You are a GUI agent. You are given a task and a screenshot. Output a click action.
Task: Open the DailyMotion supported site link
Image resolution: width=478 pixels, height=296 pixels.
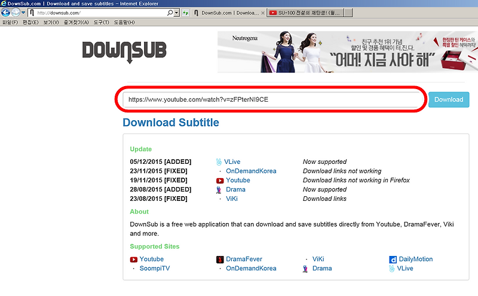click(x=416, y=259)
